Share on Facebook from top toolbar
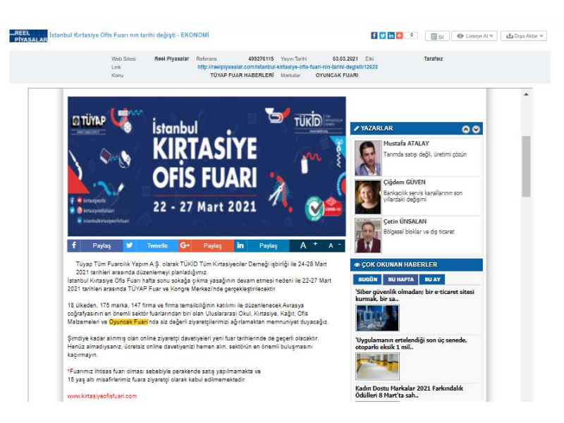The width and height of the screenshot is (564, 423). click(x=374, y=36)
